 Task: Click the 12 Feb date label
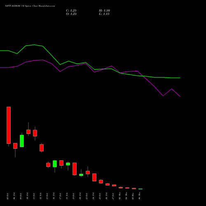click(40, 196)
